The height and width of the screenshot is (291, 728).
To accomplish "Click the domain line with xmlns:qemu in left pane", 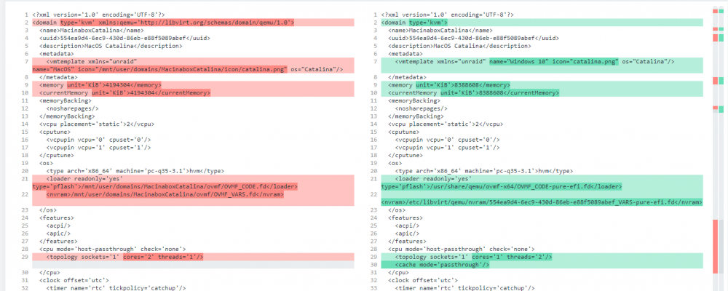I will [193, 23].
